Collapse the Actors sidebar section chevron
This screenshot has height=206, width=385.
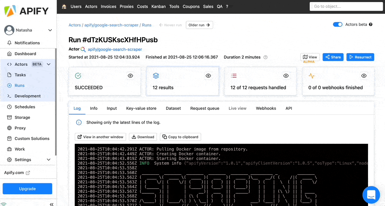click(x=49, y=64)
